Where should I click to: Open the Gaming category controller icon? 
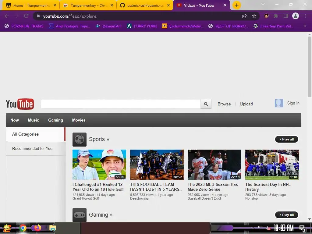click(80, 215)
